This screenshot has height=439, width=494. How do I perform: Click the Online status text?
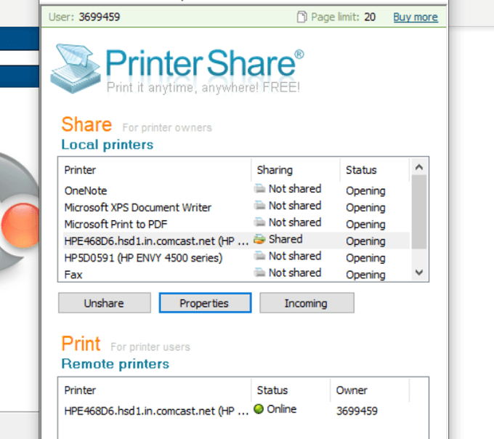tap(282, 408)
